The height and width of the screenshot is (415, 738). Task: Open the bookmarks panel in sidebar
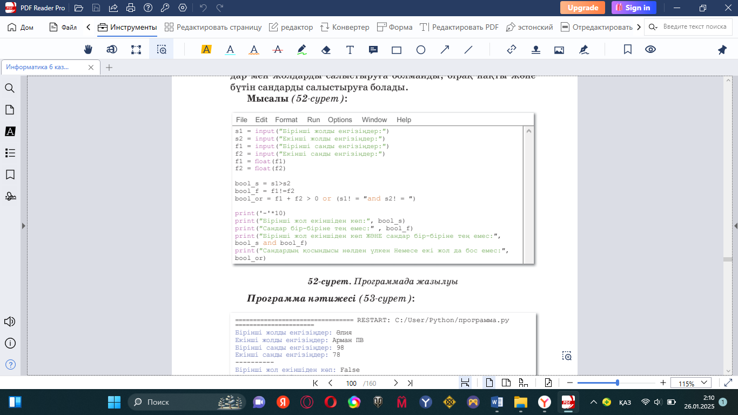click(x=10, y=175)
